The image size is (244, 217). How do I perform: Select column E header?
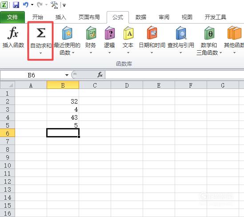click(159, 85)
